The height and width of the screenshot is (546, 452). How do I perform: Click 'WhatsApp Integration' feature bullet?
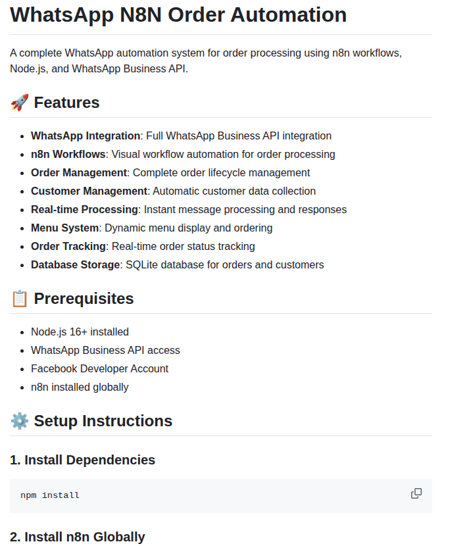tap(181, 136)
